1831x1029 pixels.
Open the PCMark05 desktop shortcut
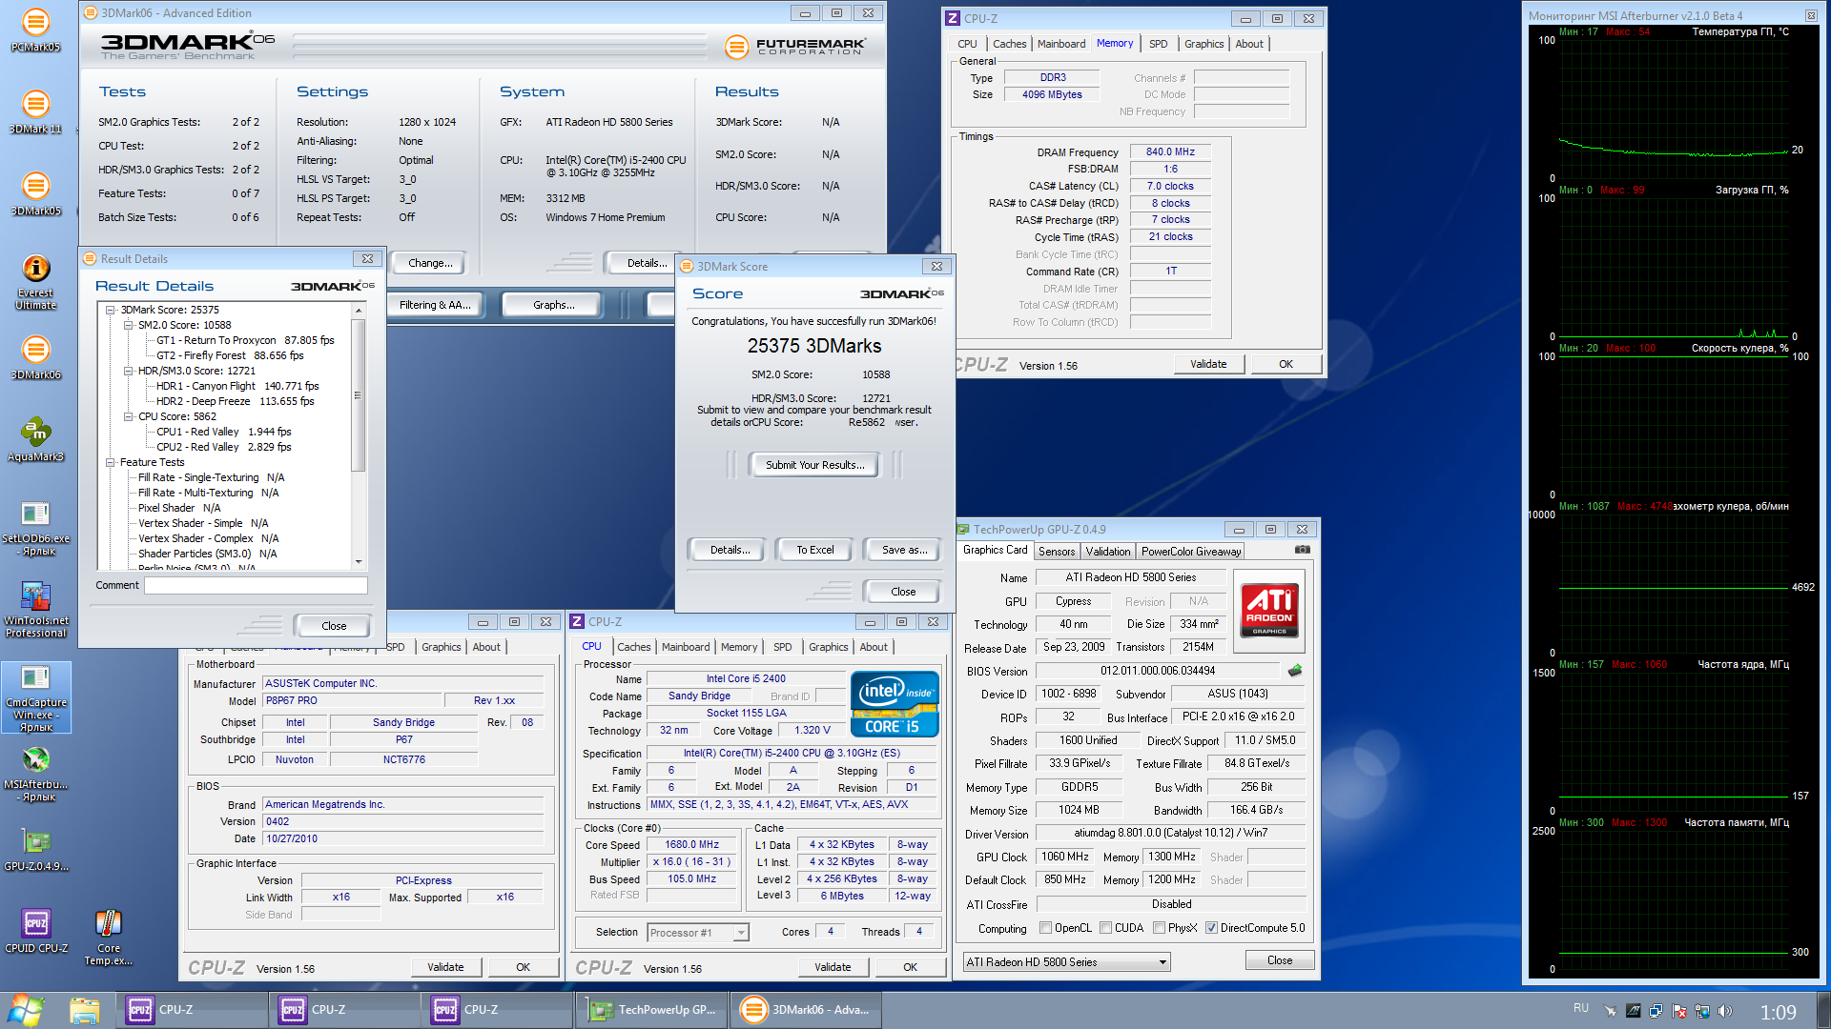pyautogui.click(x=35, y=30)
